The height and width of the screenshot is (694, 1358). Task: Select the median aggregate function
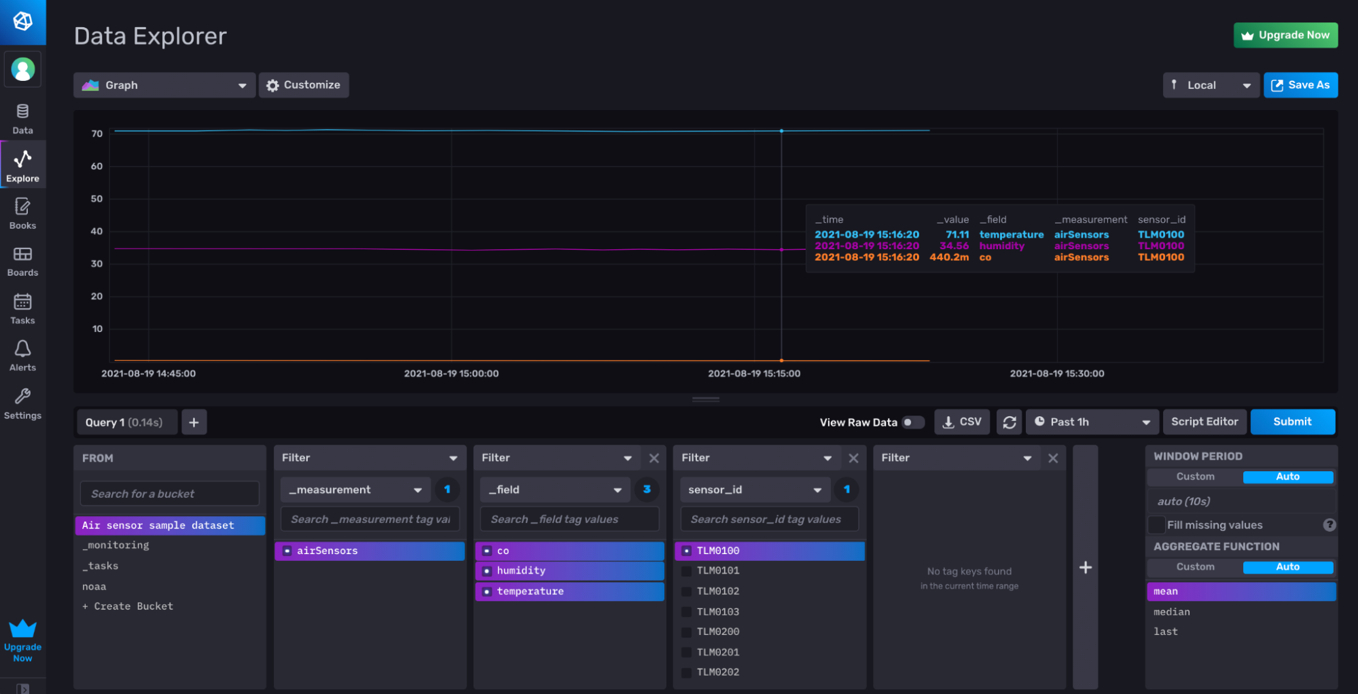[1241, 612]
